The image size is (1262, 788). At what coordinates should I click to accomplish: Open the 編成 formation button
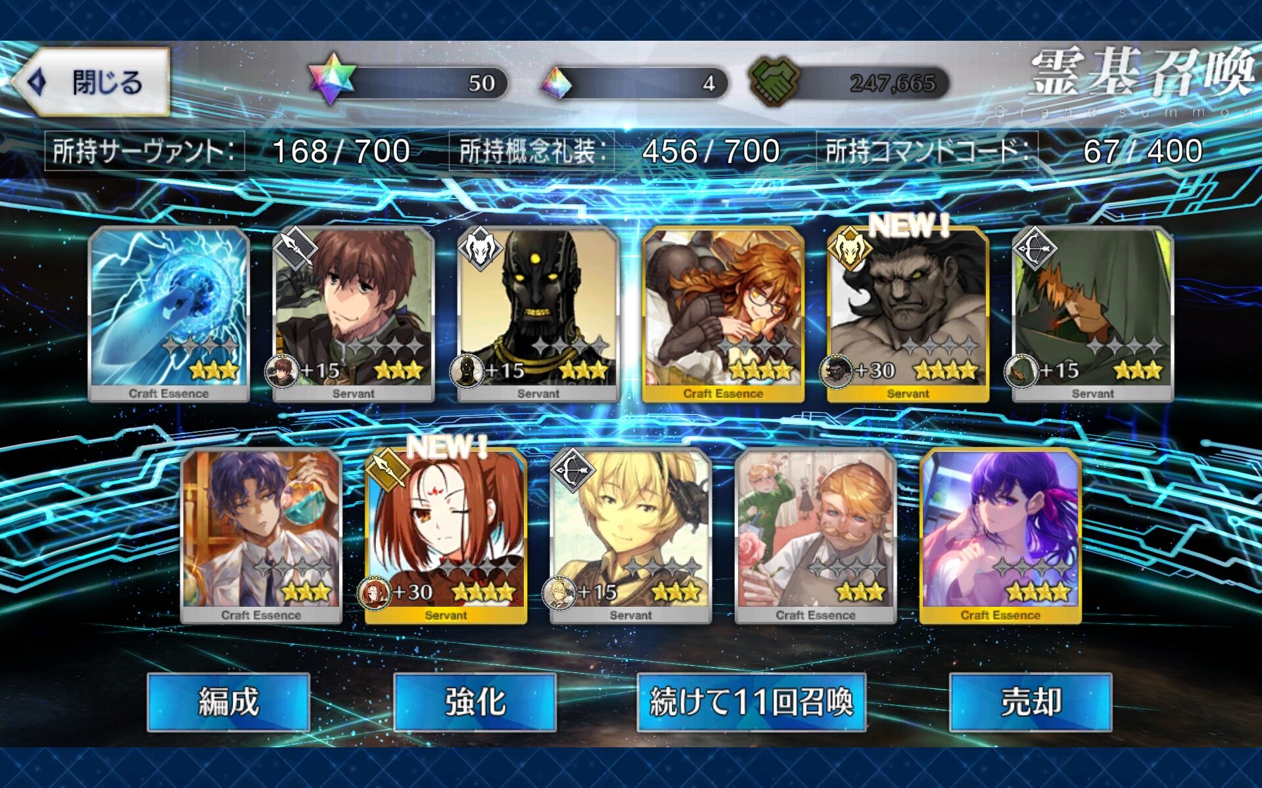pos(228,702)
